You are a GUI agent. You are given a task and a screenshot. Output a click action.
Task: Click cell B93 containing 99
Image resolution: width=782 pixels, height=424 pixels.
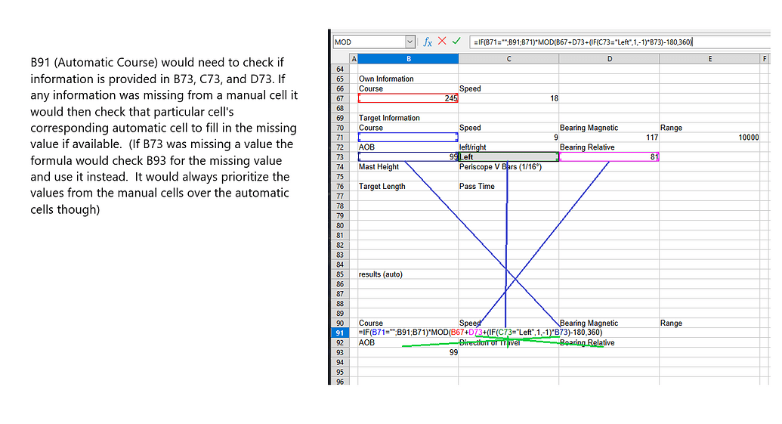pos(408,353)
